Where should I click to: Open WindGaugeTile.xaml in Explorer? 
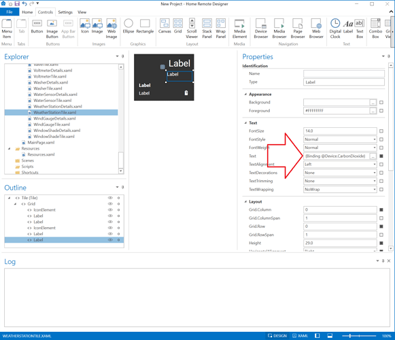point(52,124)
